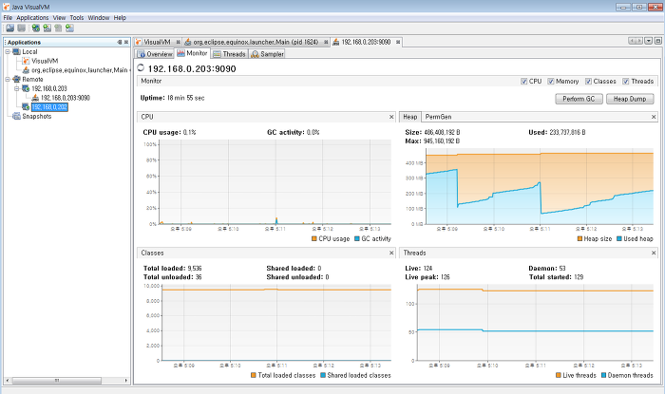
Task: Toggle the Classes checkbox
Action: (x=588, y=82)
